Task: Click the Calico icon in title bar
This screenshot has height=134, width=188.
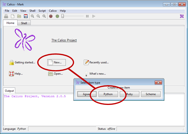Action: coord(4,4)
